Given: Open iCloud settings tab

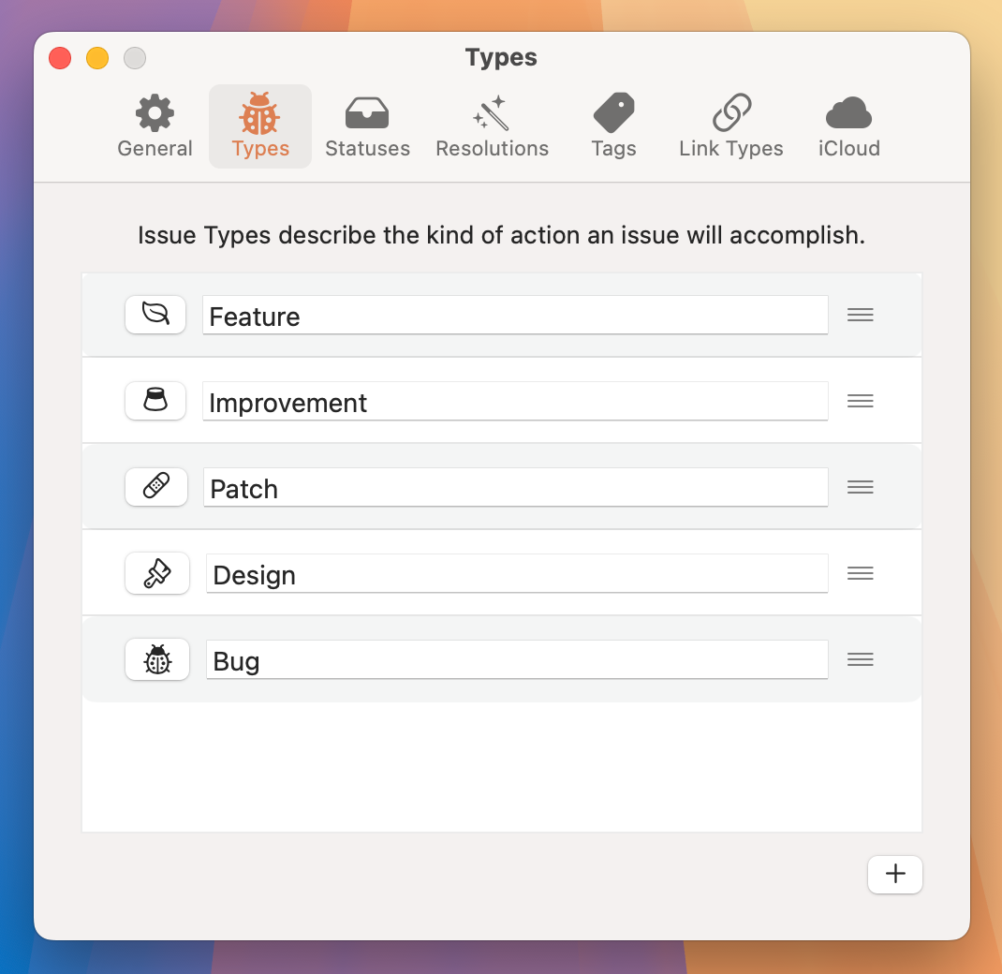Looking at the screenshot, I should pyautogui.click(x=848, y=126).
